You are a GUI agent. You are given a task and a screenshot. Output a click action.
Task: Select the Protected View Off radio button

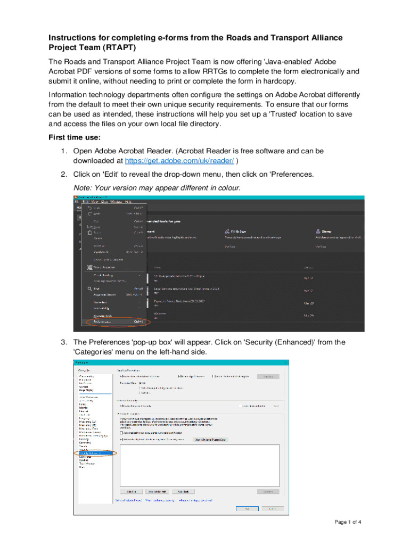tap(141, 382)
